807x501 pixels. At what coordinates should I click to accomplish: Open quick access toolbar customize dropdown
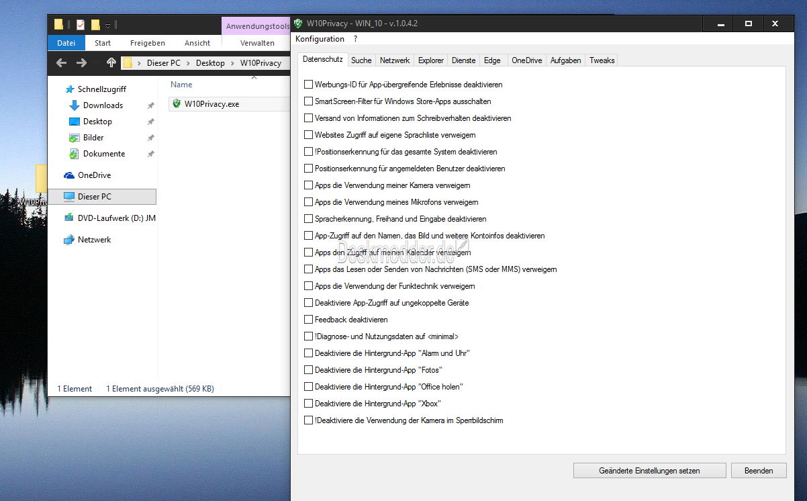pos(108,26)
